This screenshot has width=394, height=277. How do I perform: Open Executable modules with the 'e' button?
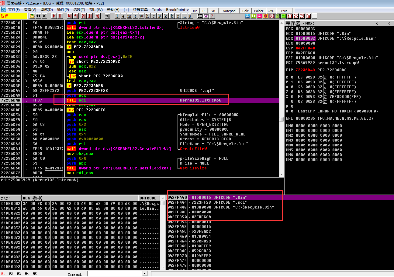[123, 16]
